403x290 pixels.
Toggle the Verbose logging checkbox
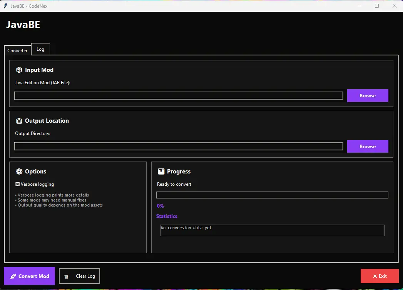(18, 184)
